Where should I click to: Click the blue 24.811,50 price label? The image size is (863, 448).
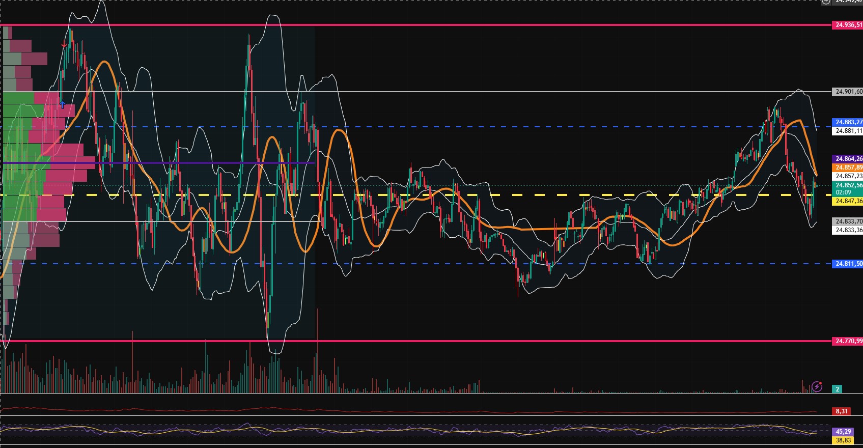847,264
